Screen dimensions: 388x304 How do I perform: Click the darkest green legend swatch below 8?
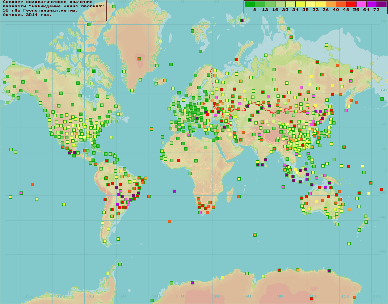(250, 4)
